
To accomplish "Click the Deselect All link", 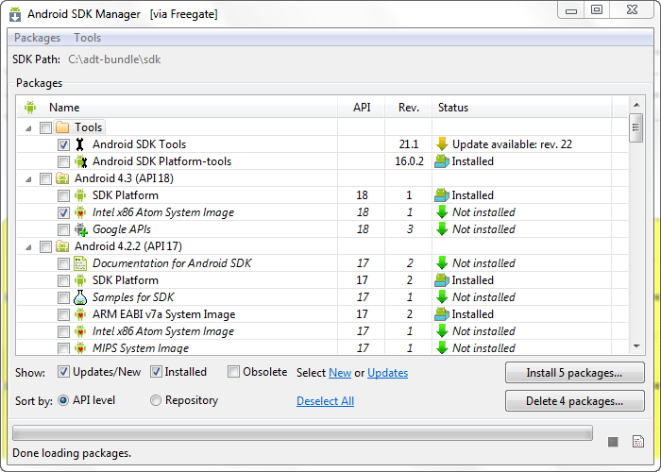I will point(325,401).
